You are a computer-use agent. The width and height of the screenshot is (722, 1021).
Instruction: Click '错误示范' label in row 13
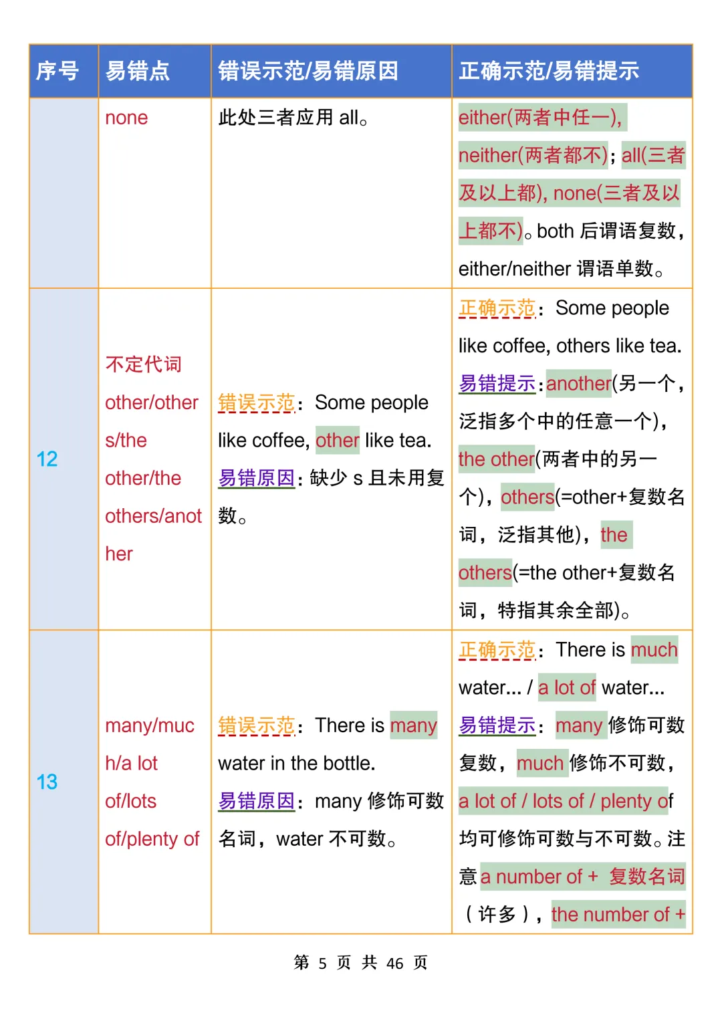(256, 725)
